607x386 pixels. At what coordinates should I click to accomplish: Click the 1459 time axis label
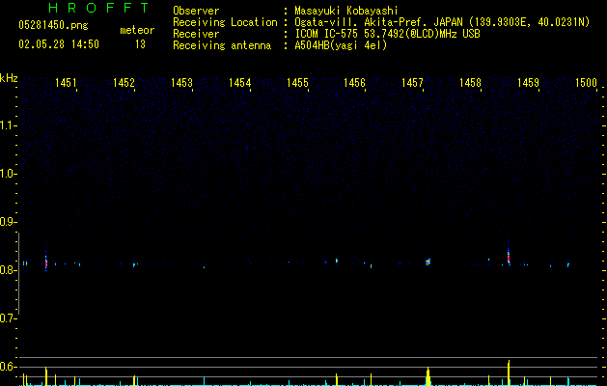tap(528, 82)
